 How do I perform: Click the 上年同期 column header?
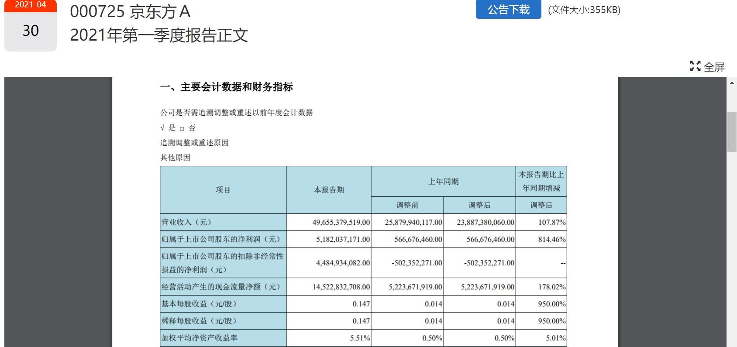[443, 182]
